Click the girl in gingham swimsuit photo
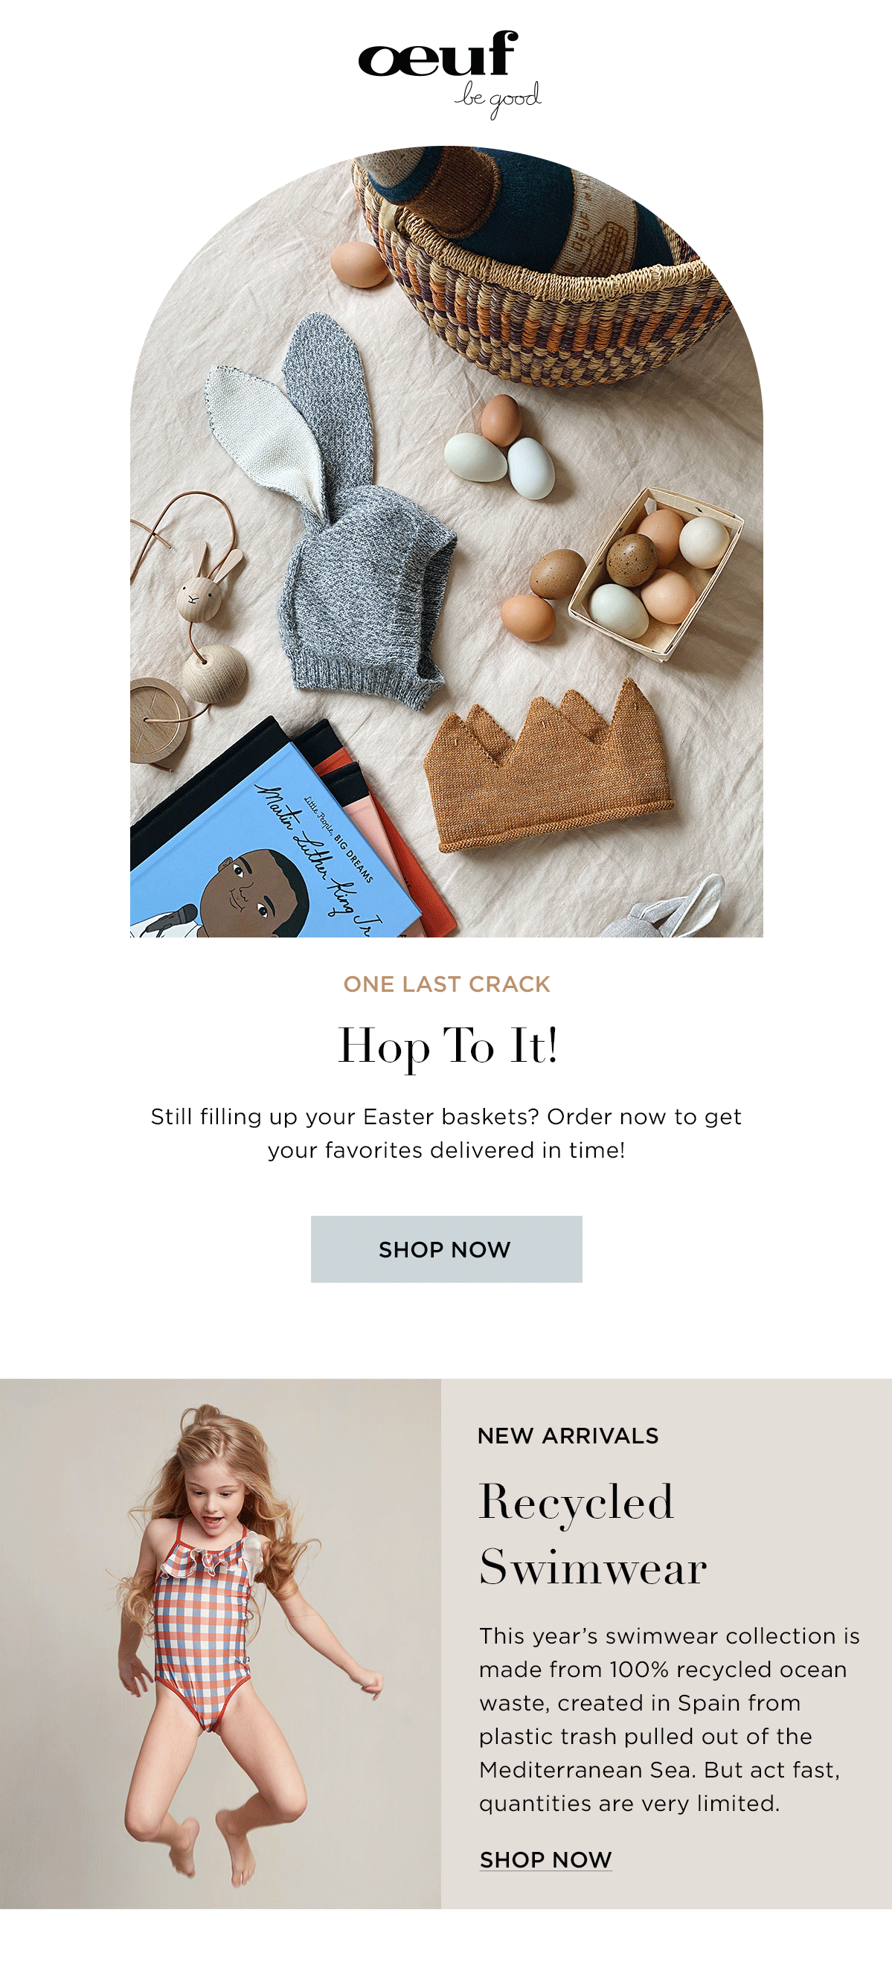This screenshot has height=1968, width=892. [x=221, y=1644]
